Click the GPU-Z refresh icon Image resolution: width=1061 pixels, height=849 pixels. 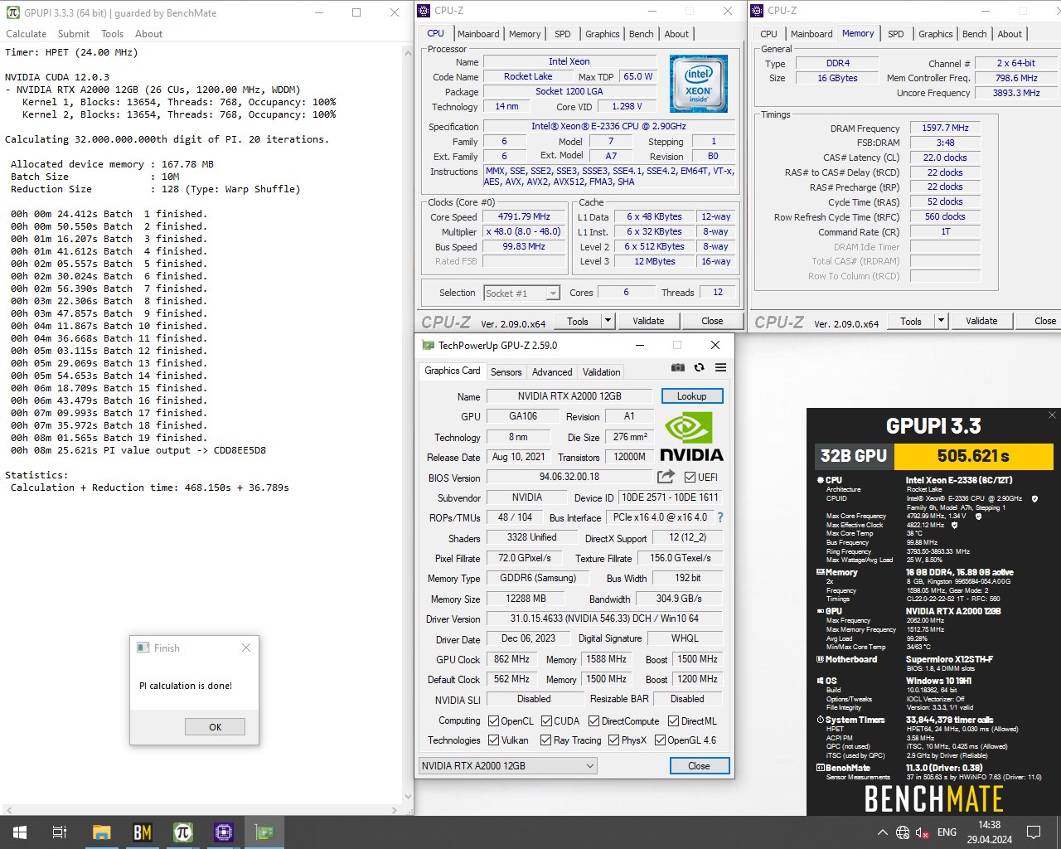pyautogui.click(x=700, y=367)
